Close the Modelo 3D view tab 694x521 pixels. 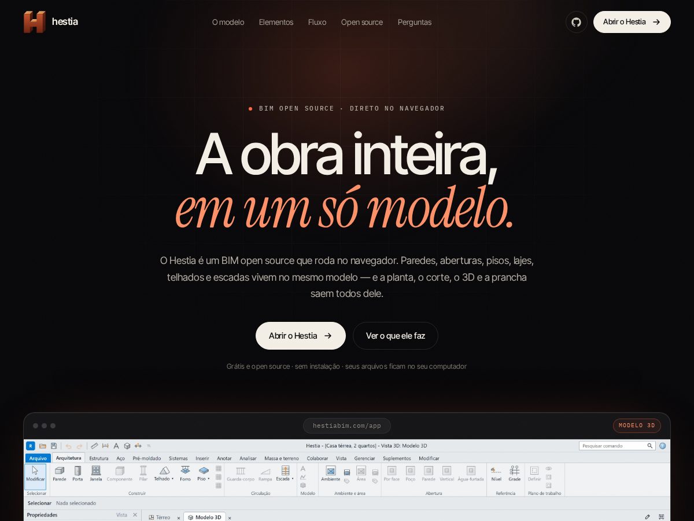[230, 518]
